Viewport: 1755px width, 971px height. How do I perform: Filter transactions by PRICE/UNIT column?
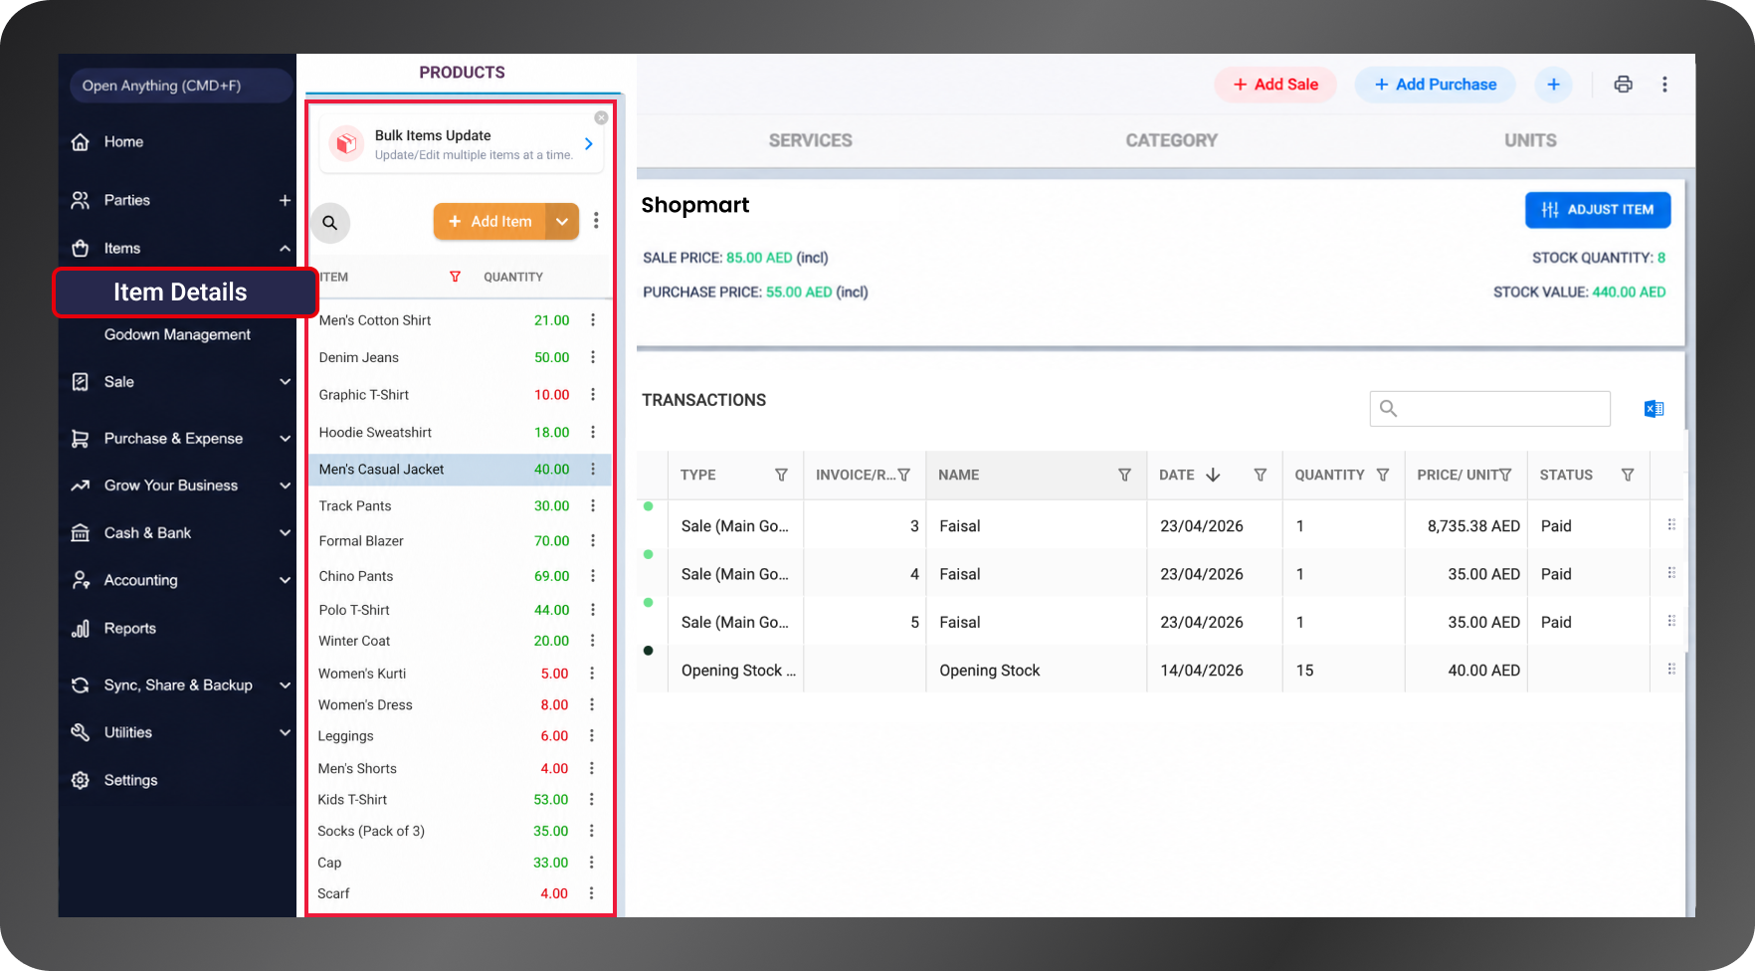pyautogui.click(x=1505, y=476)
